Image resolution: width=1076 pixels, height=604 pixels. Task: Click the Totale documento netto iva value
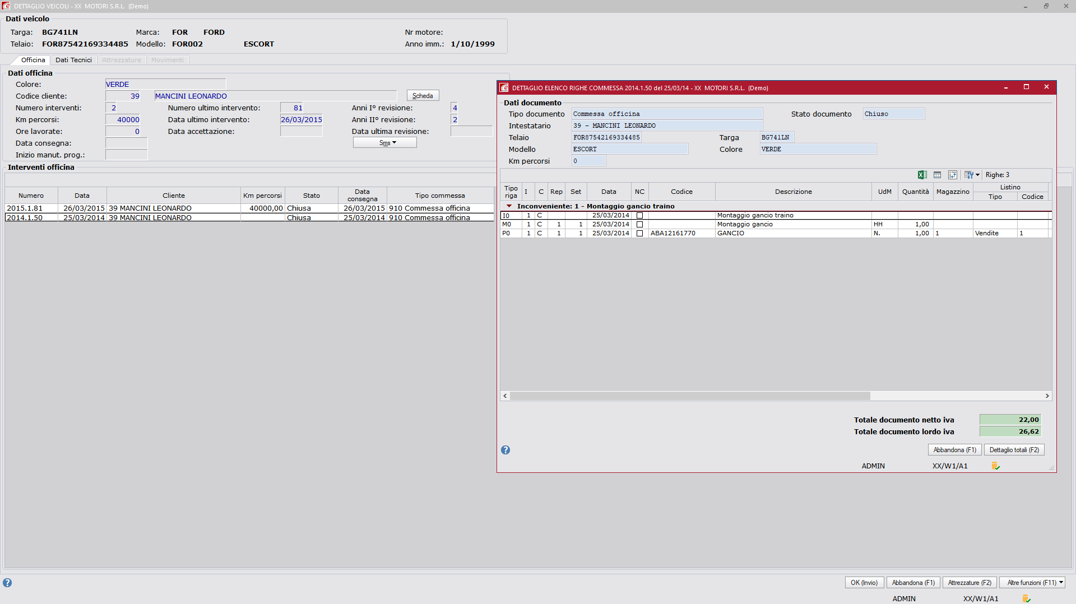tap(1010, 420)
